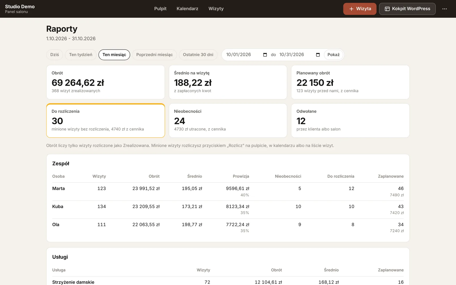Click the Prowizja column header

click(x=241, y=176)
